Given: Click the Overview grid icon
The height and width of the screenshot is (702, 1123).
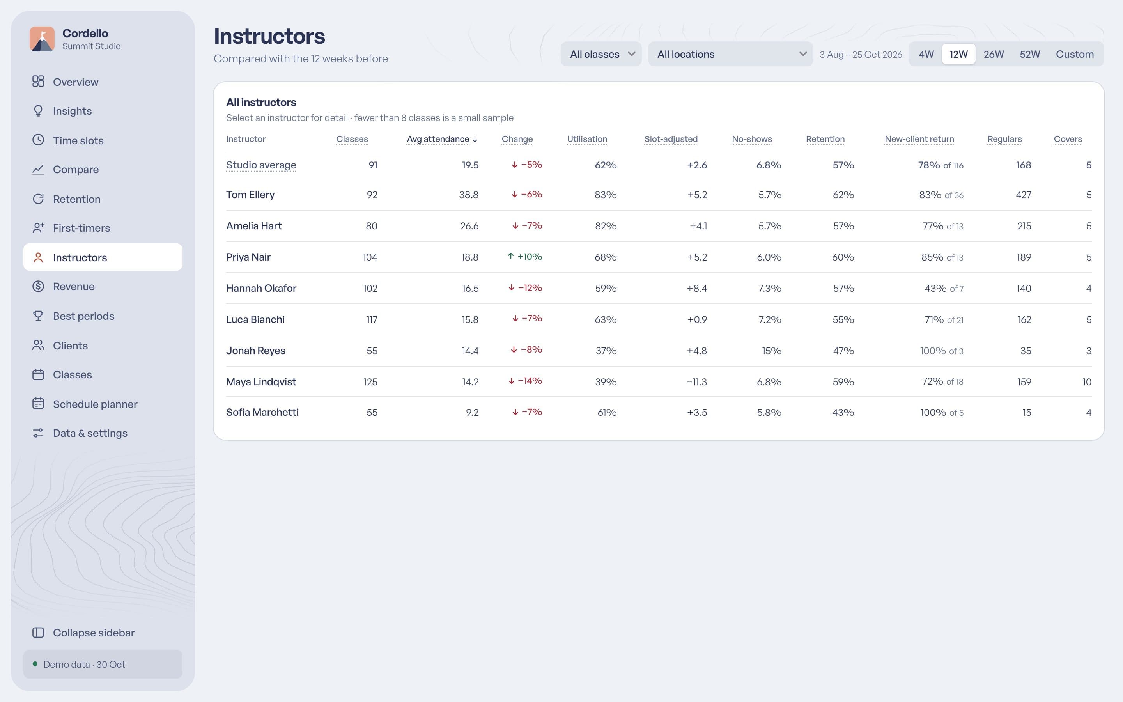Looking at the screenshot, I should (38, 81).
